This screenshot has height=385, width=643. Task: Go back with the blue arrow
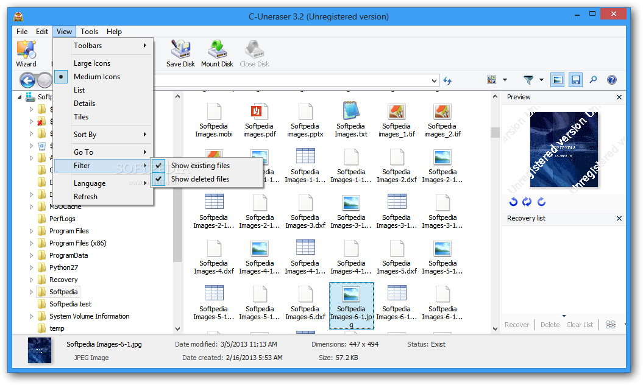point(27,80)
